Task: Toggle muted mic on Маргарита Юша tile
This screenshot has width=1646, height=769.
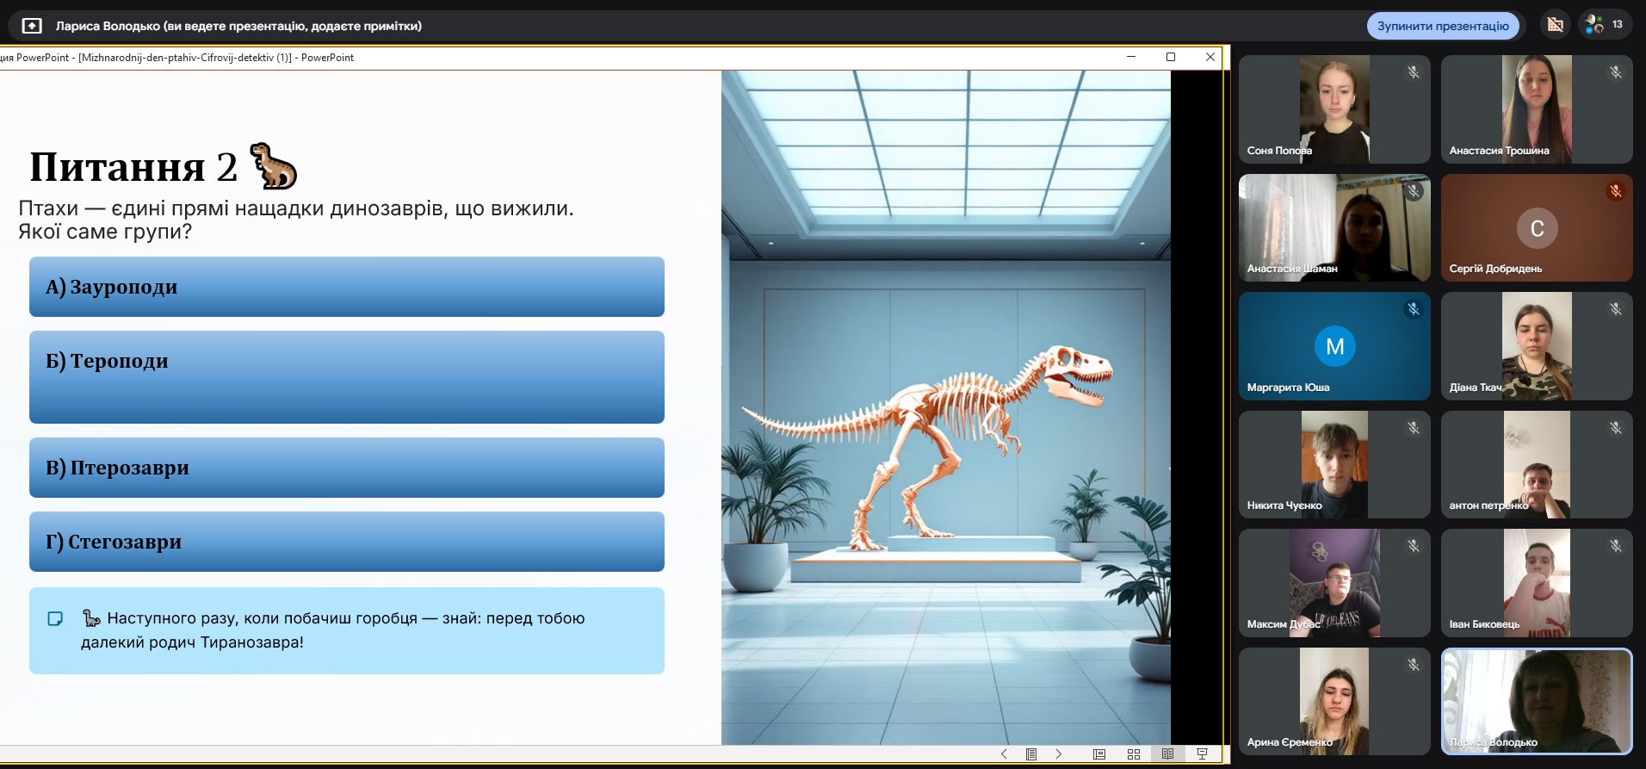Action: click(1414, 309)
